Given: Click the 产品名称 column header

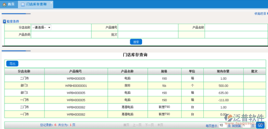Looking at the screenshot, I should [x=128, y=72].
